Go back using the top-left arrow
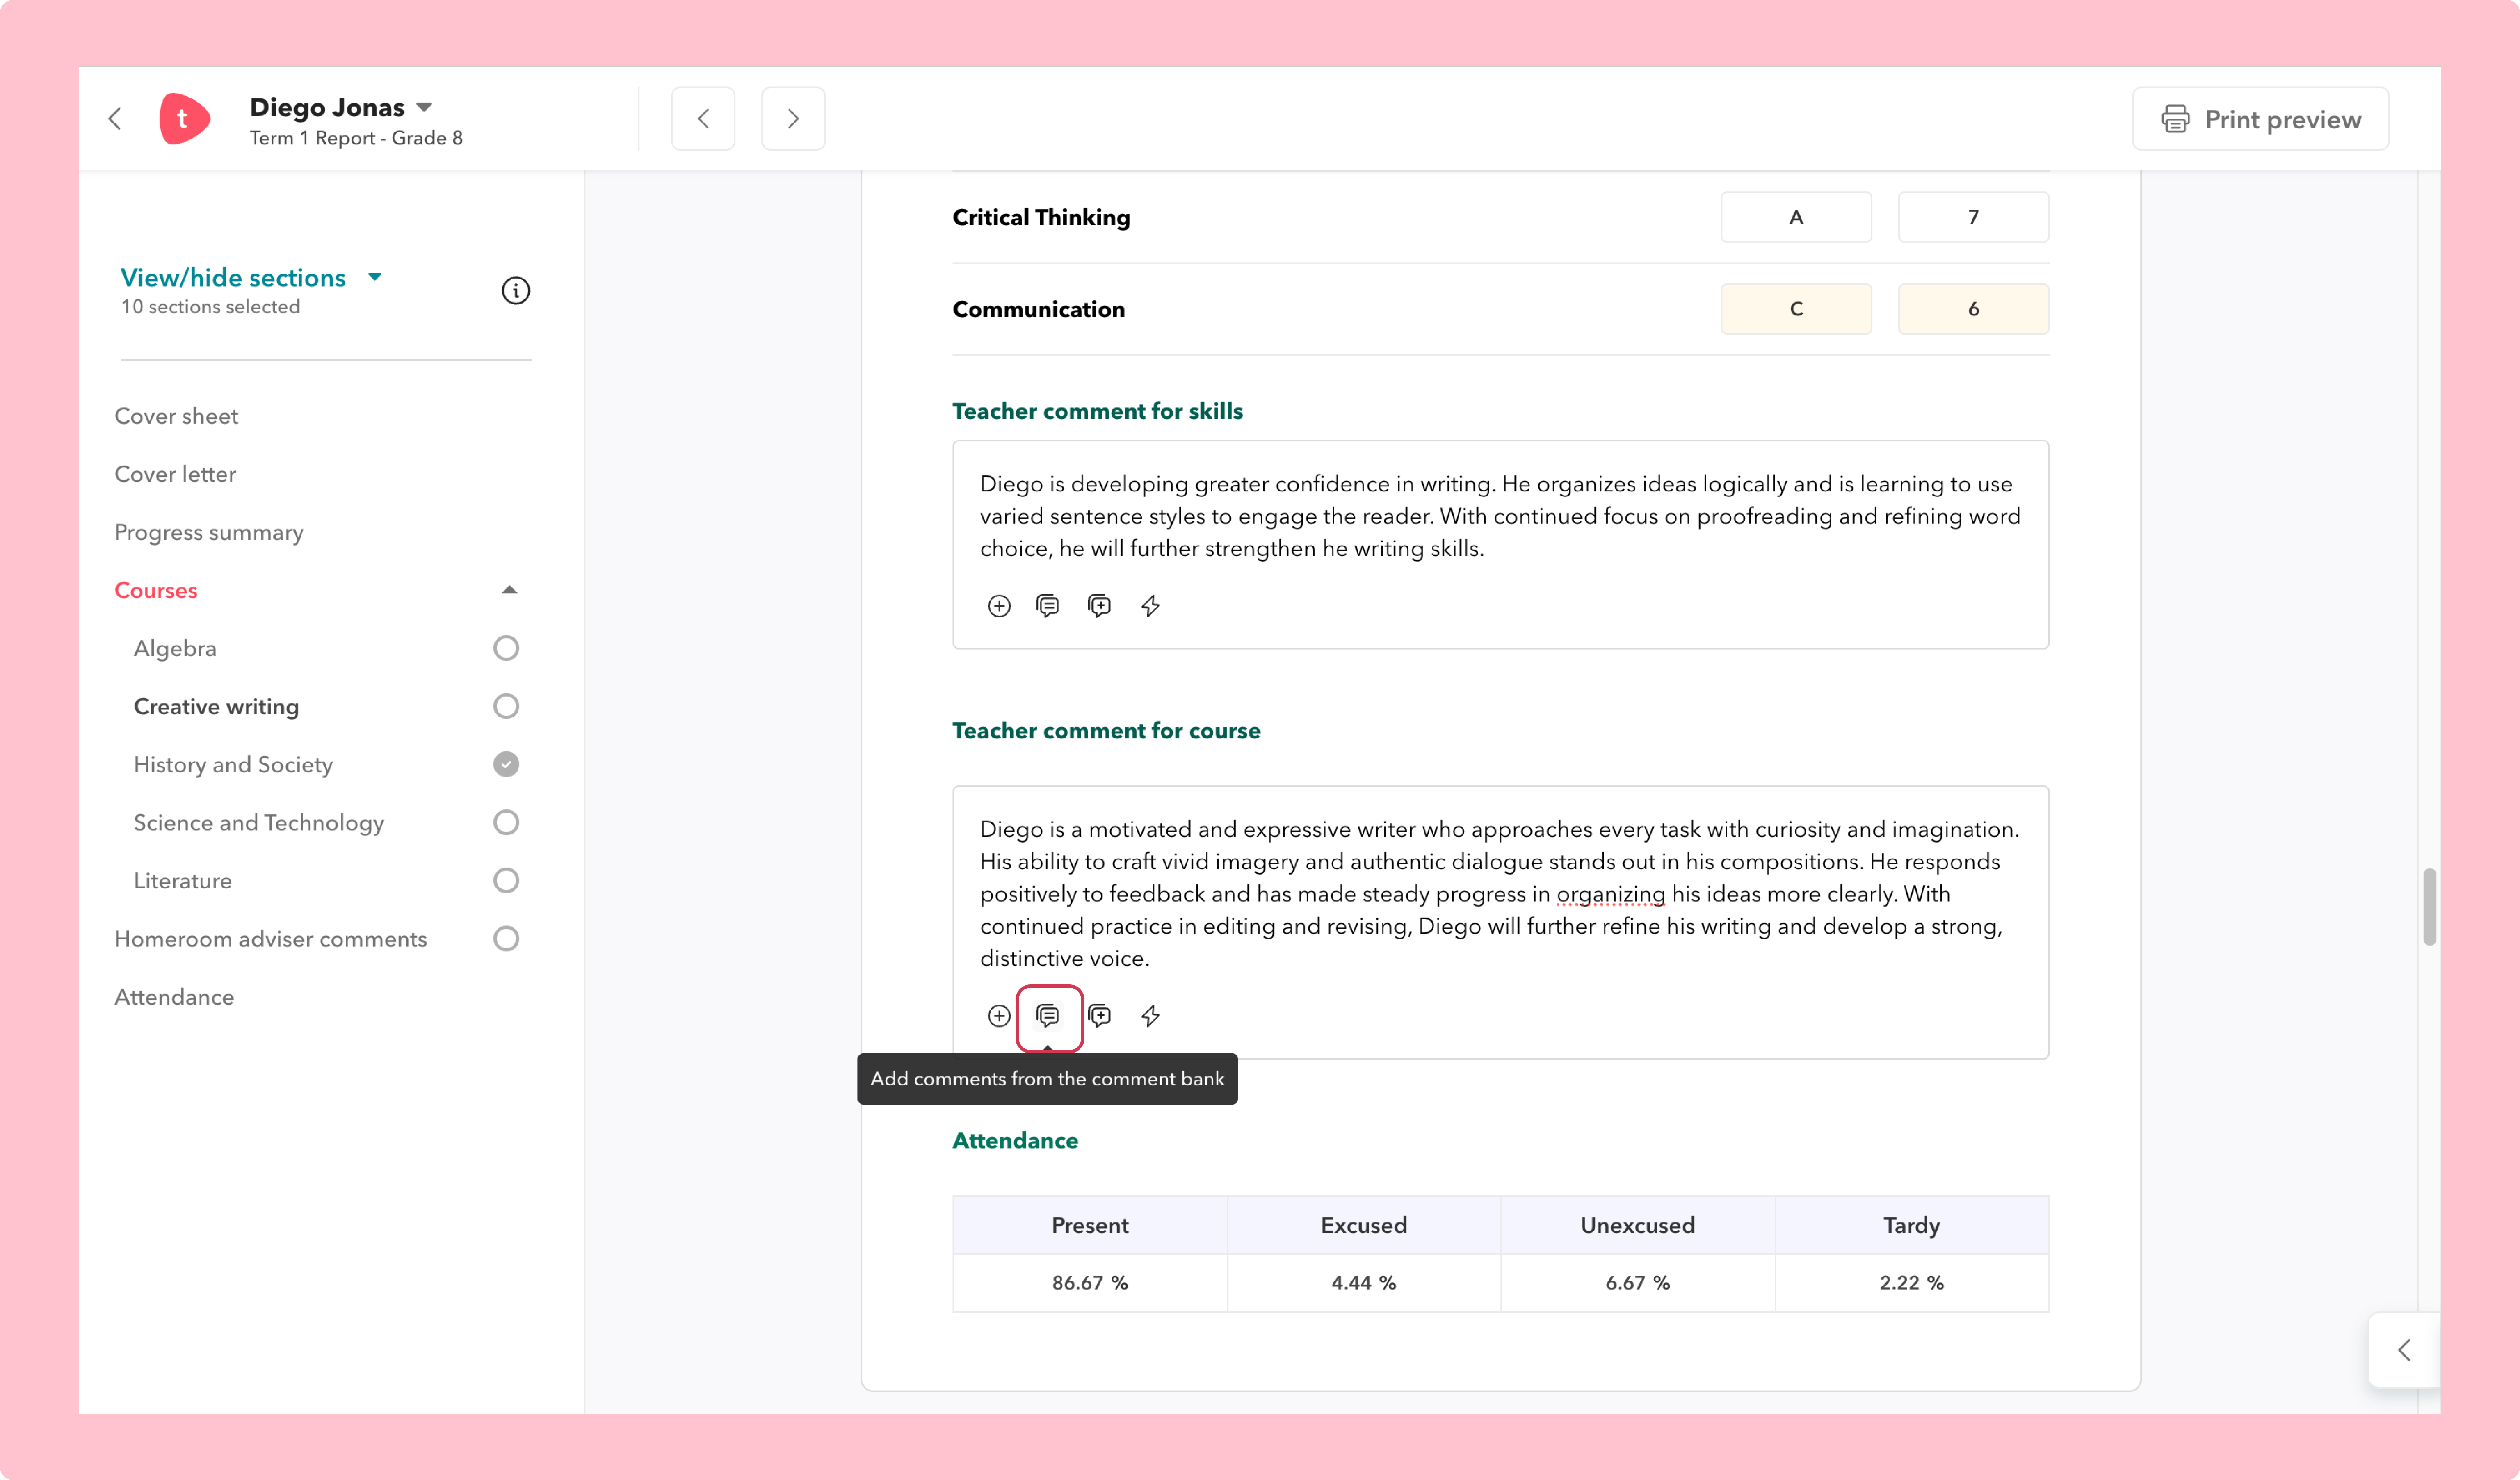Screen dimensions: 2520x1480 (x=115, y=119)
